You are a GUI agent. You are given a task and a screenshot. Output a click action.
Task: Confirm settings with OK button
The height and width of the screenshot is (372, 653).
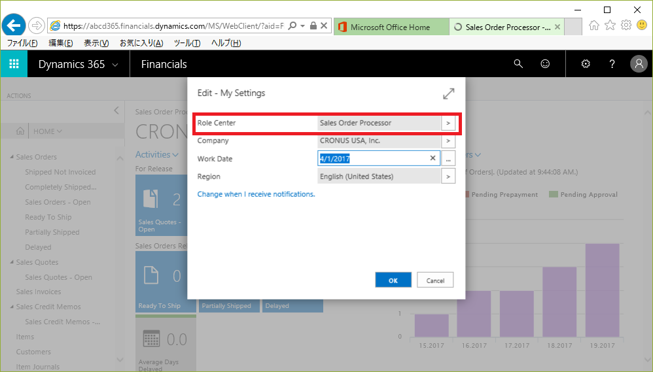(393, 280)
